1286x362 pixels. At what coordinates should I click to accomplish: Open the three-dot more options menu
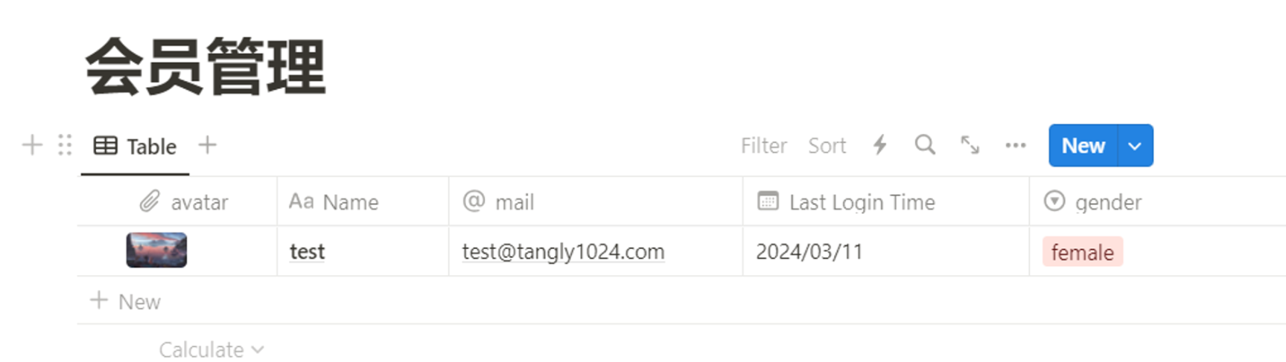pyautogui.click(x=1015, y=146)
